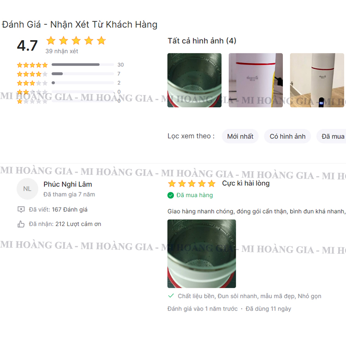Click the reviews-written comment icon

[21, 209]
